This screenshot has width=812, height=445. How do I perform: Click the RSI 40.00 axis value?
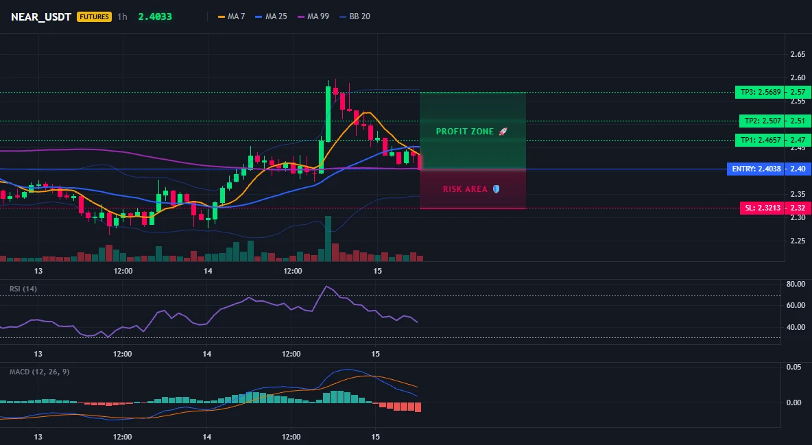pos(796,327)
